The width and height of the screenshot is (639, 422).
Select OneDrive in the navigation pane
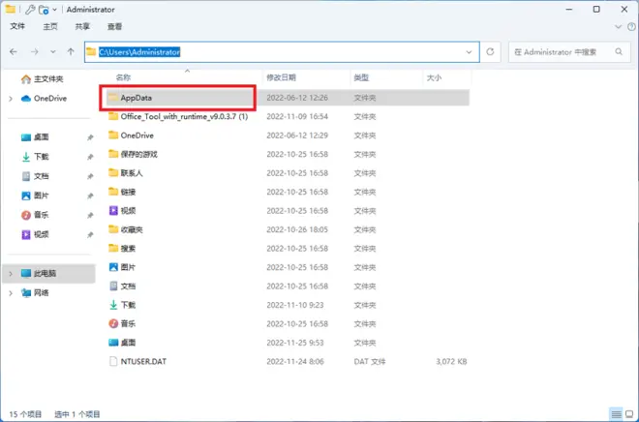click(x=44, y=98)
